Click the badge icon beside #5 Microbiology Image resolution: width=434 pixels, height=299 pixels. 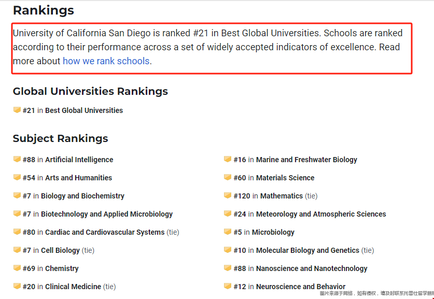(x=228, y=232)
